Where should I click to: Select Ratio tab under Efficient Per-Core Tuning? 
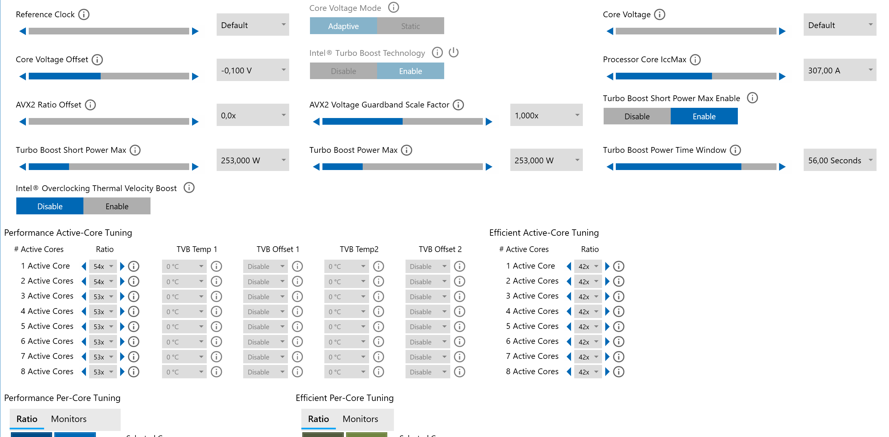[318, 419]
